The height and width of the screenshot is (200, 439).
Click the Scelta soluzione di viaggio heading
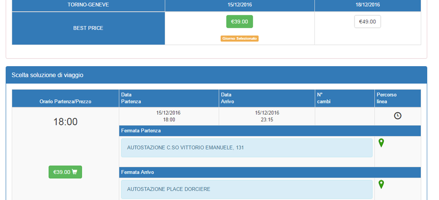(47, 75)
